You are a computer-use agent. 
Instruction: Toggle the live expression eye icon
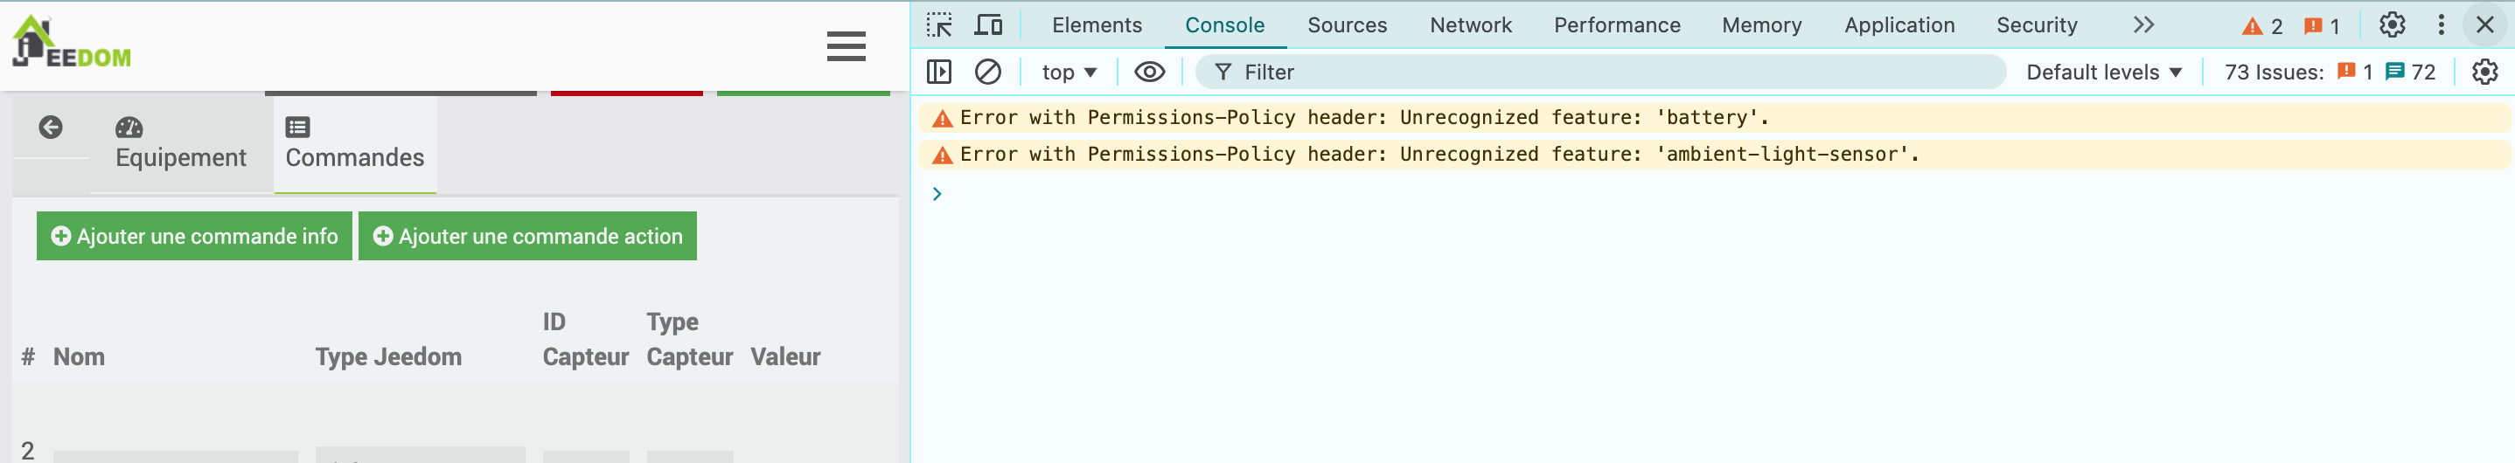(1149, 73)
